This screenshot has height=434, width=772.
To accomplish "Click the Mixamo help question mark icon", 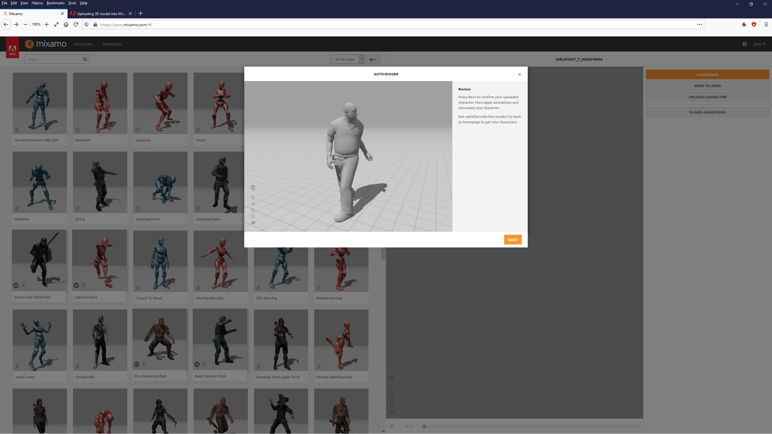I will click(x=744, y=44).
